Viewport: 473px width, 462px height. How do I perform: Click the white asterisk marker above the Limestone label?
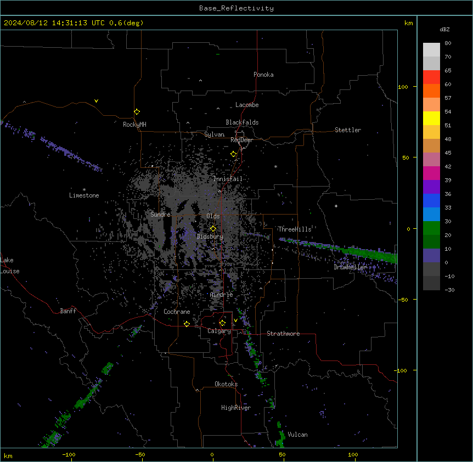tap(84, 190)
